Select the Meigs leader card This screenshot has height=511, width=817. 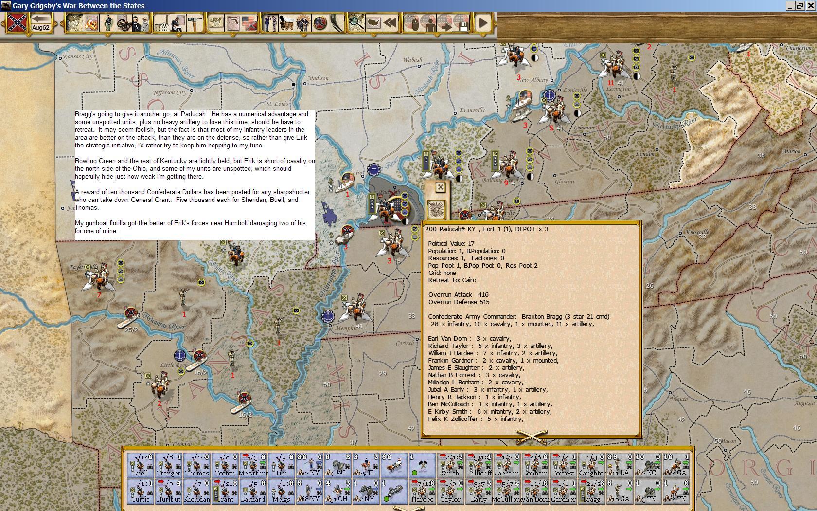pyautogui.click(x=281, y=491)
